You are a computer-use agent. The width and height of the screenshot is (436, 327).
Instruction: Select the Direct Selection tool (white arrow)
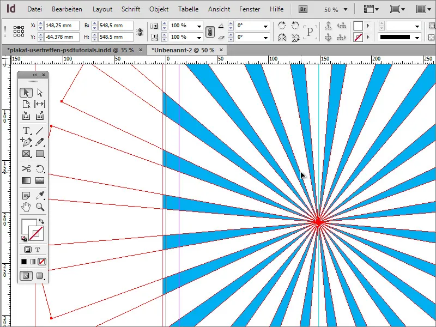pos(40,93)
